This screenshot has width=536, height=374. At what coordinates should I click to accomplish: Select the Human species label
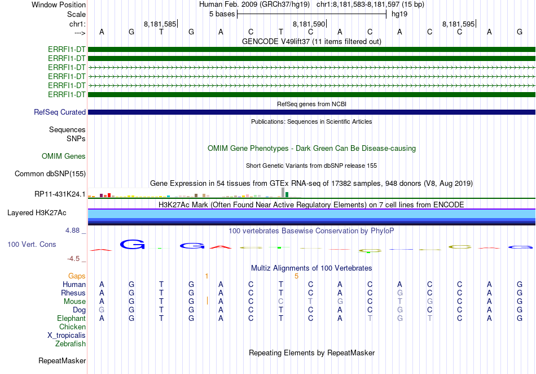click(x=74, y=284)
